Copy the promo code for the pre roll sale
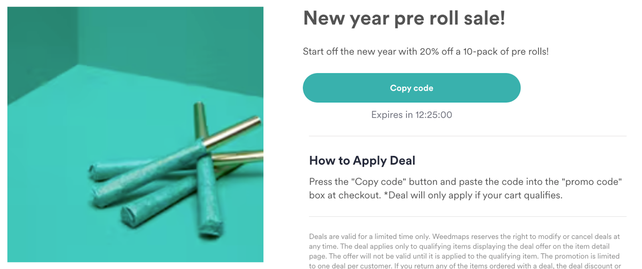 [x=411, y=88]
